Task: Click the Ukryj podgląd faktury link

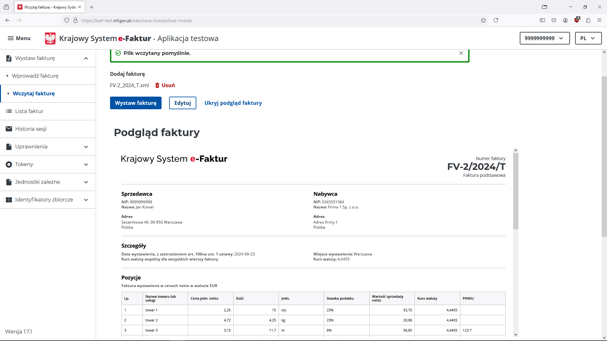Action: 233,103
